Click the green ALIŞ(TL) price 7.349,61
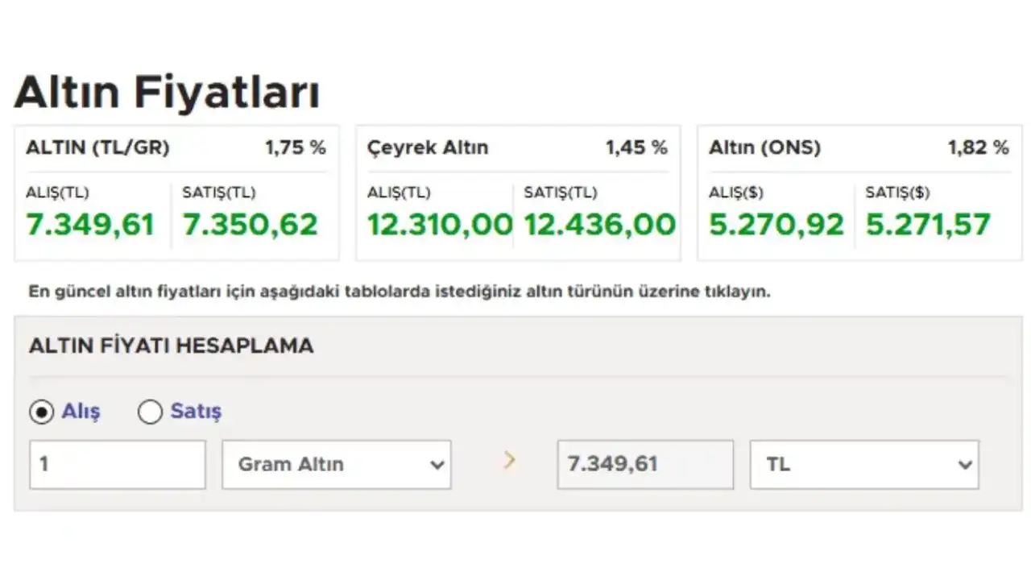 click(x=90, y=225)
